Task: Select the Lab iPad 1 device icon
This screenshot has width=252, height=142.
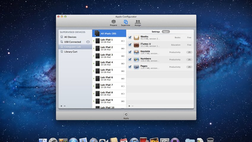Action: click(x=98, y=41)
